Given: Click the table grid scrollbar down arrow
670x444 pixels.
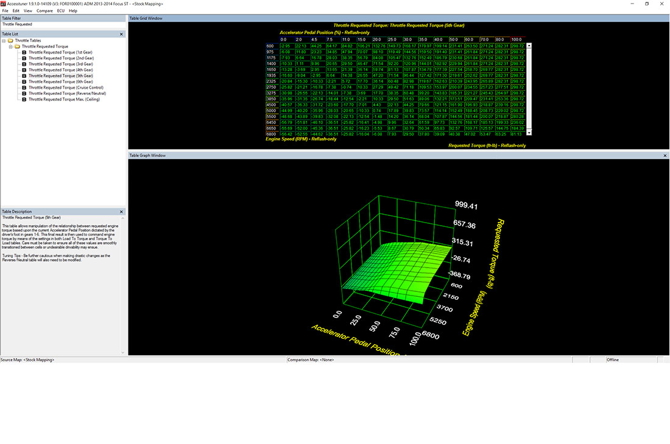Looking at the screenshot, I should coord(529,133).
